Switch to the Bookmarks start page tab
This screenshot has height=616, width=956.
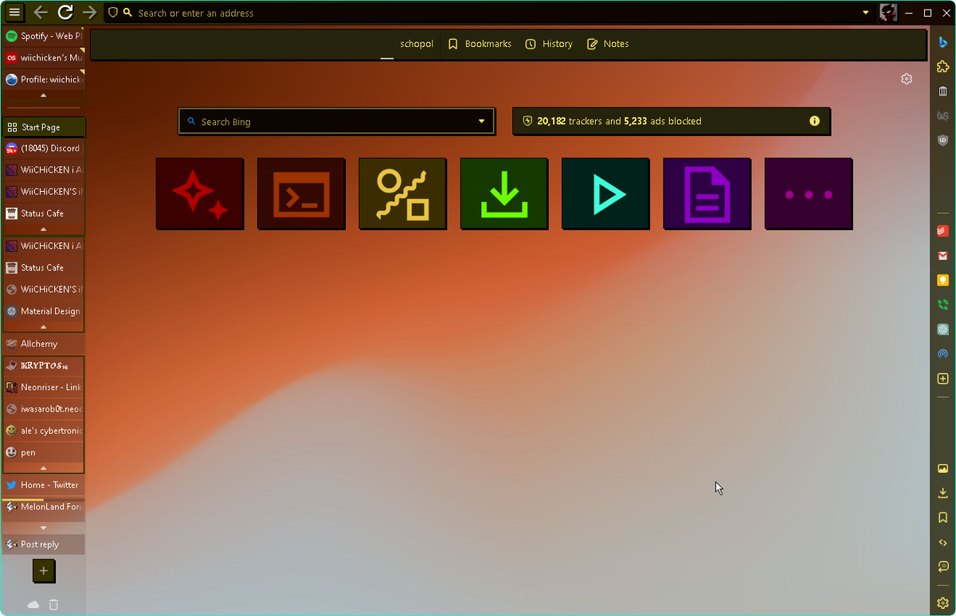point(480,44)
